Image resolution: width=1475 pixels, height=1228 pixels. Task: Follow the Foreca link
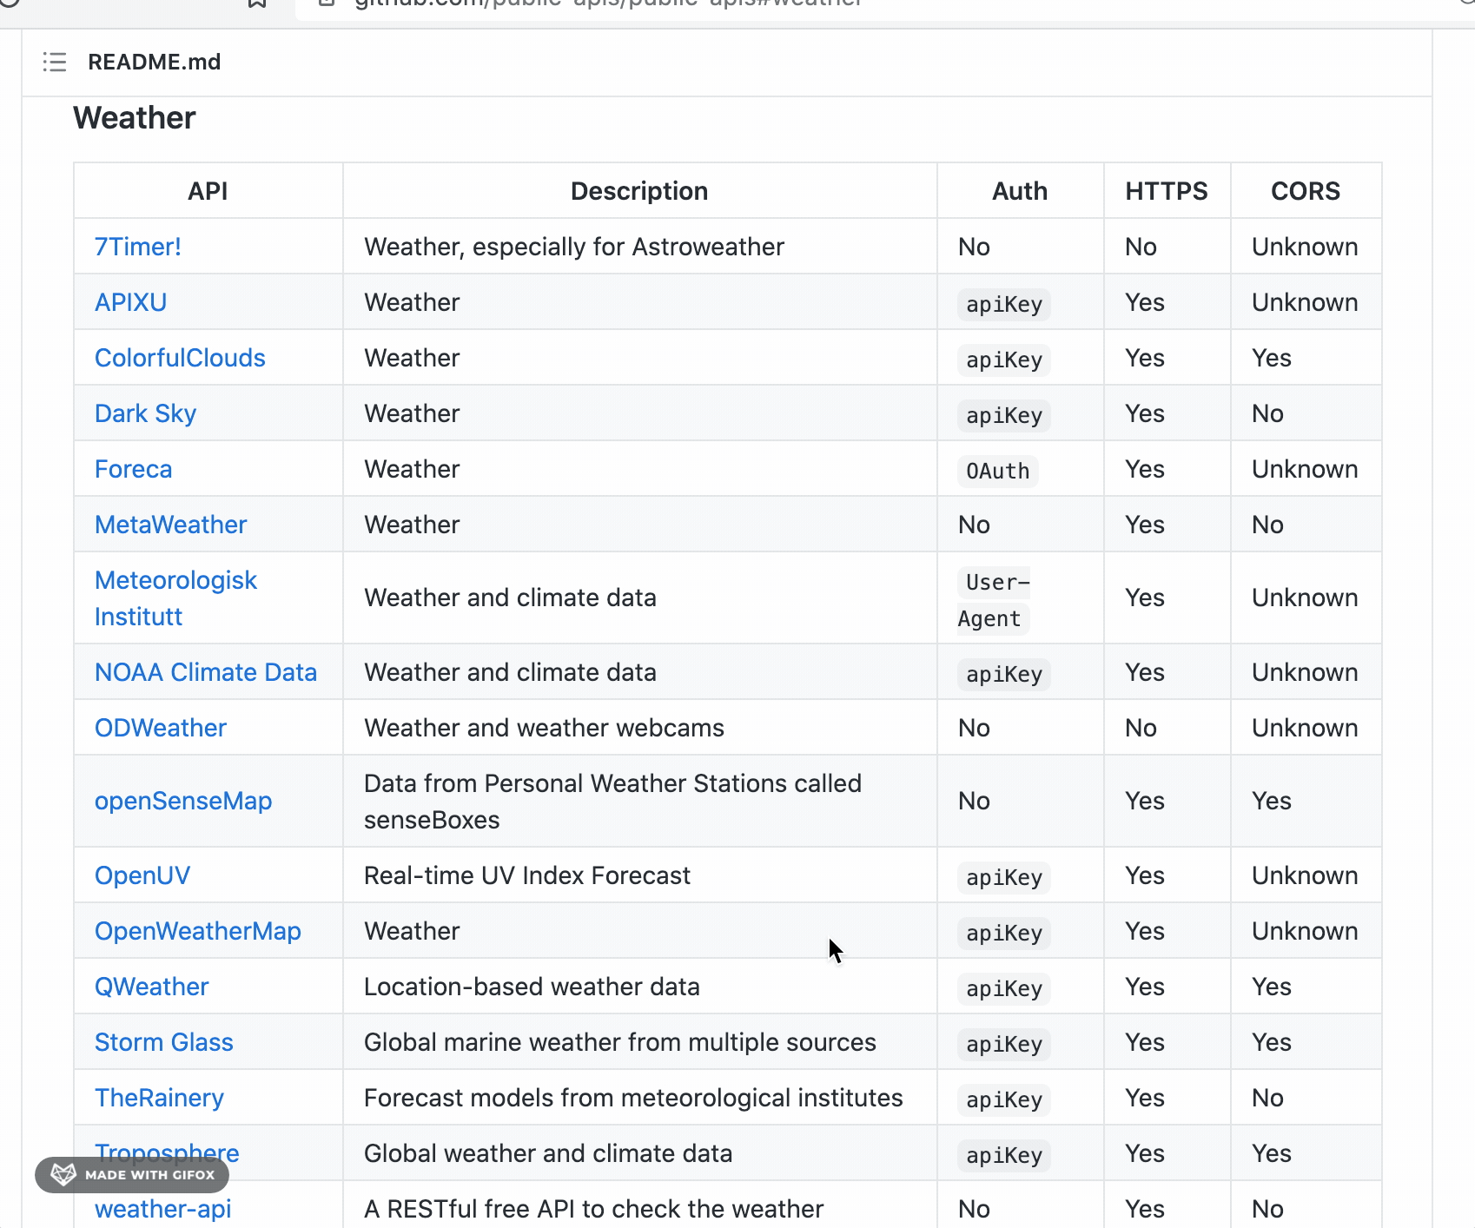pyautogui.click(x=134, y=469)
